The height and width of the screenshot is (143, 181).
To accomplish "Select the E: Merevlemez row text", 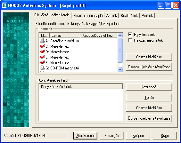I will 57,57.
